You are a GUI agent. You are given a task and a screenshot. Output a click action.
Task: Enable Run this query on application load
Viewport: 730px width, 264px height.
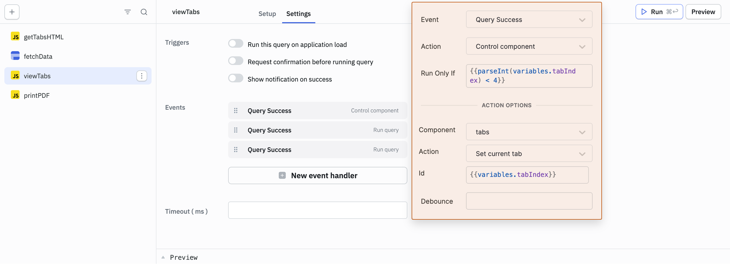236,44
